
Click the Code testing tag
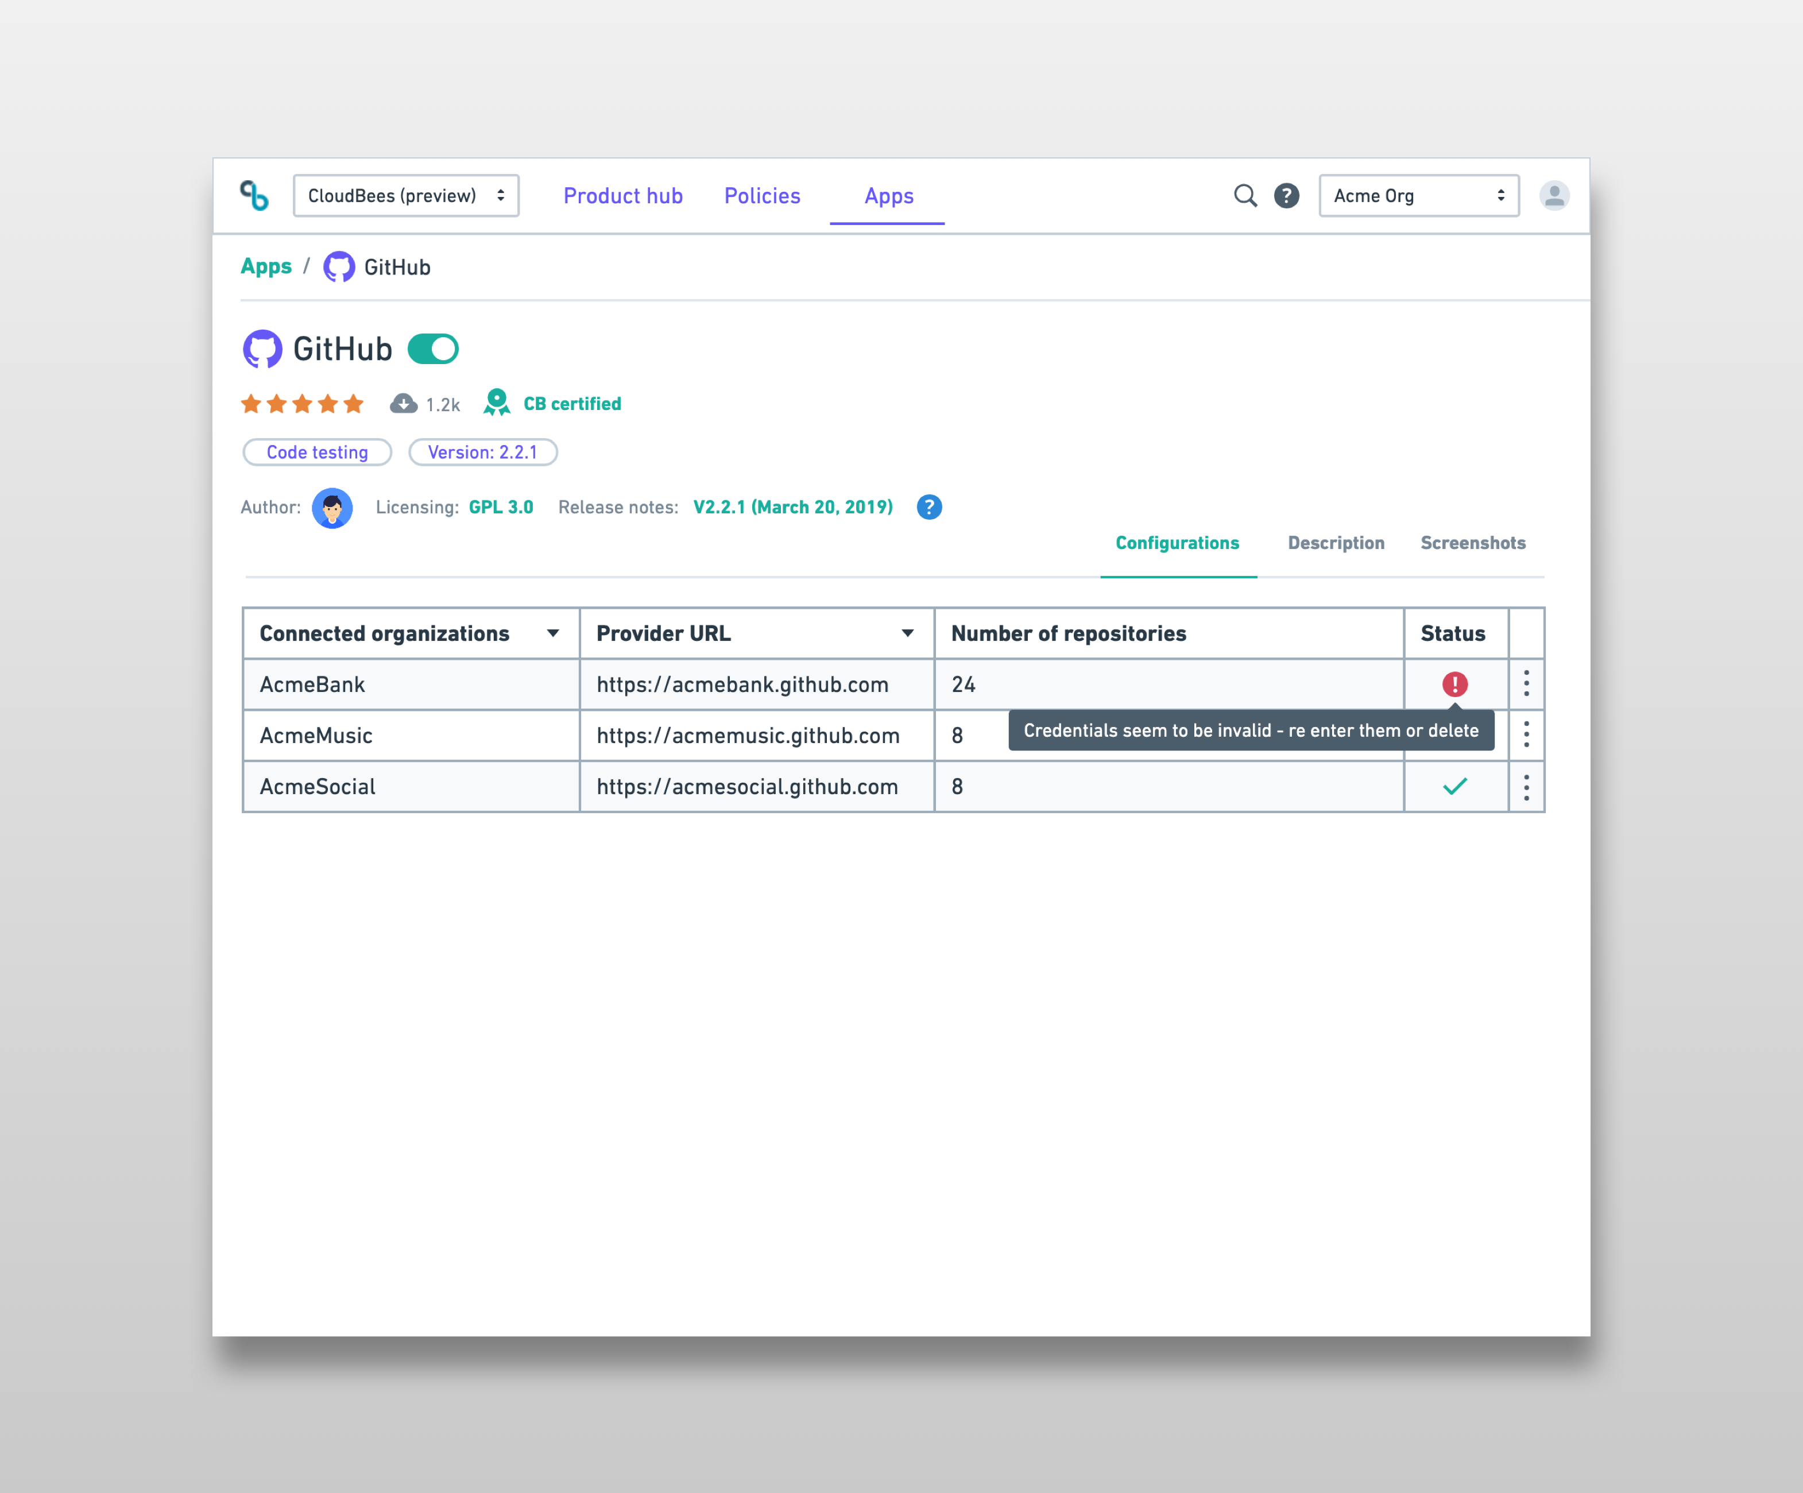pos(317,452)
